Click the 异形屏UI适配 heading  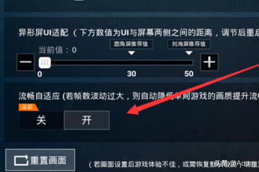[x=44, y=32]
